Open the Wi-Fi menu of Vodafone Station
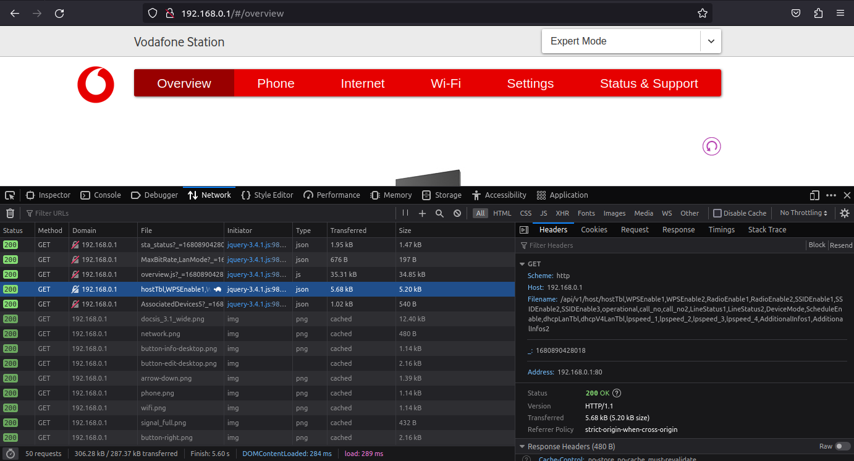 [446, 83]
